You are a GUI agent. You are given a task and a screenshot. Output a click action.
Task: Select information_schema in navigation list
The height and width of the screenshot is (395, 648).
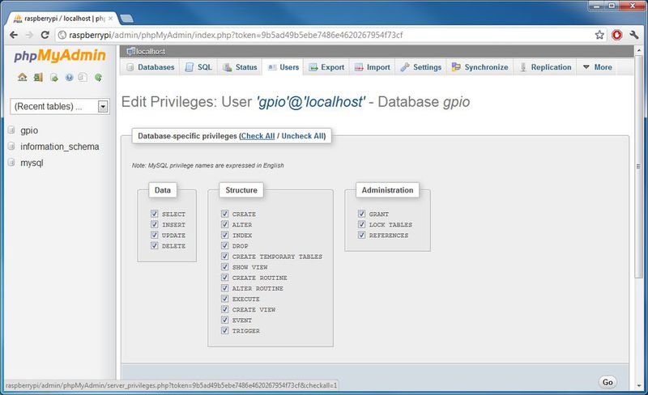point(59,147)
